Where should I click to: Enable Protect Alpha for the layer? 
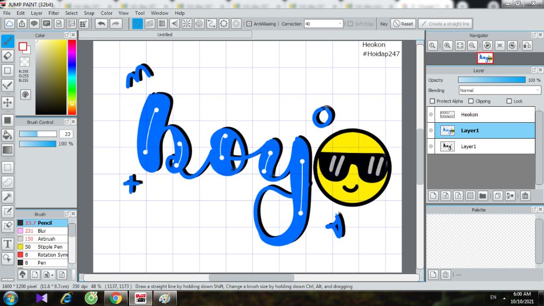(x=432, y=101)
